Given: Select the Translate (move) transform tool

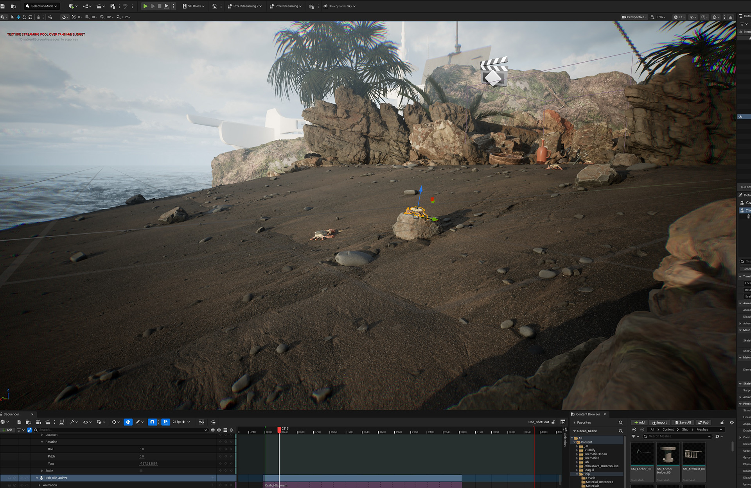Looking at the screenshot, I should point(18,17).
